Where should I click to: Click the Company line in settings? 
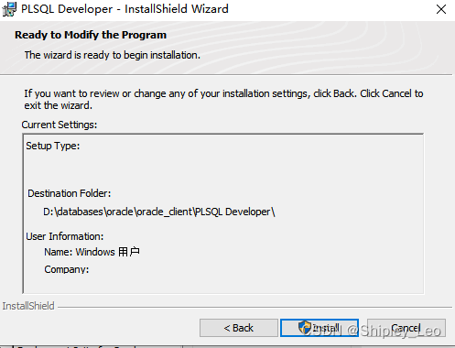click(67, 269)
